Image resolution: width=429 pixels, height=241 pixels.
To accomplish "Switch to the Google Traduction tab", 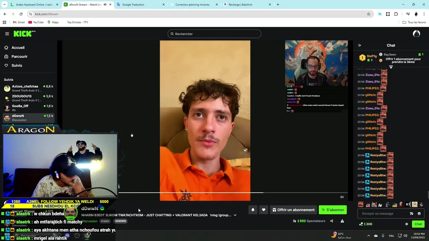I will point(140,5).
